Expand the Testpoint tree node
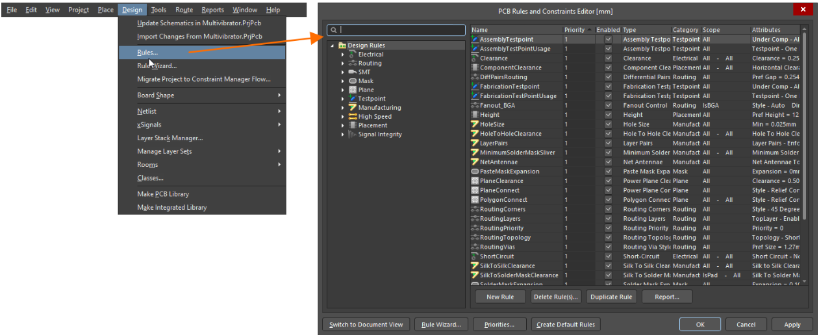Screen dimensions: 819x335 click(343, 99)
